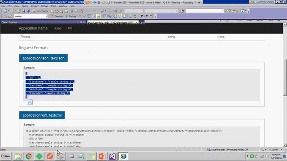Click the green system tray icon
Screen dimensions: 287x161
pyautogui.click(x=252, y=156)
